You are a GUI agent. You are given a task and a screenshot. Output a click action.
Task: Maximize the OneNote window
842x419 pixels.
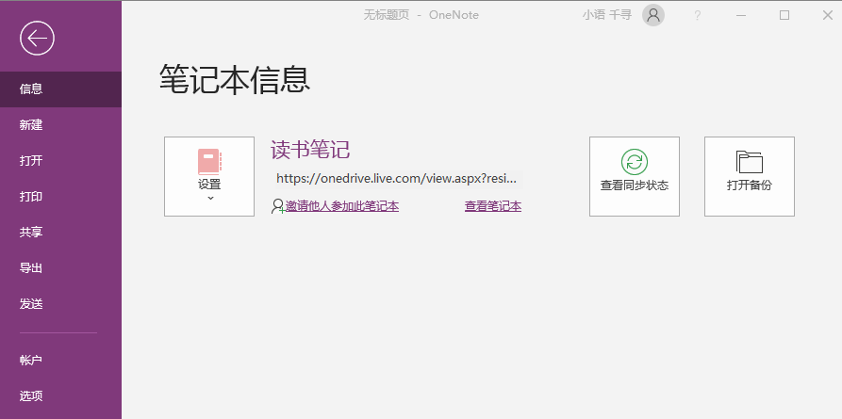(x=784, y=16)
